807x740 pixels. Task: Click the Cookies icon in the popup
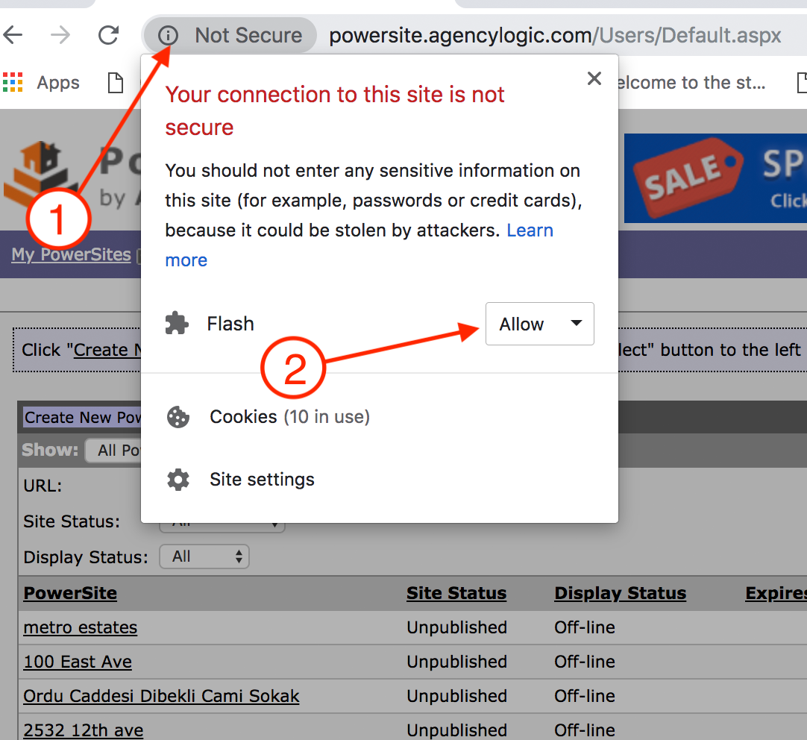click(x=178, y=417)
